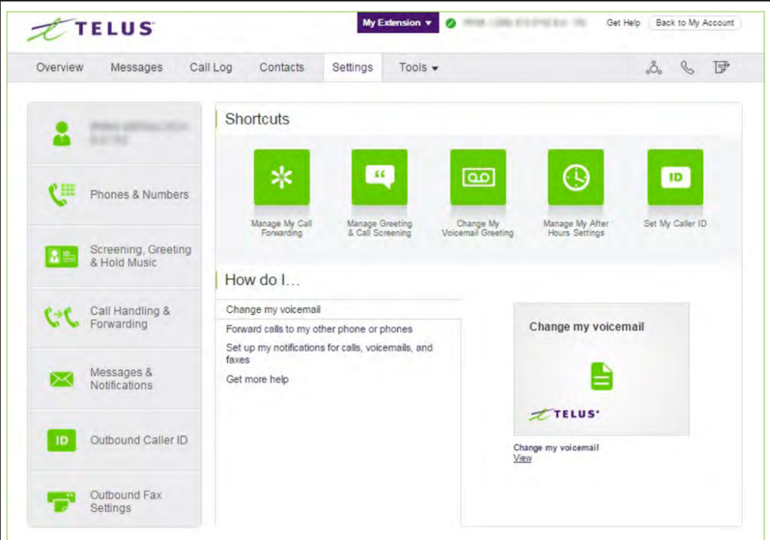Select Outbound Caller ID in the sidebar

[140, 440]
